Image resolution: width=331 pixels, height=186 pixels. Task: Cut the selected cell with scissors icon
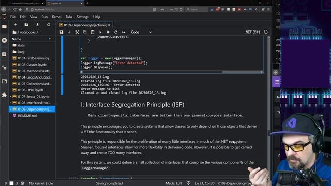[77, 32]
